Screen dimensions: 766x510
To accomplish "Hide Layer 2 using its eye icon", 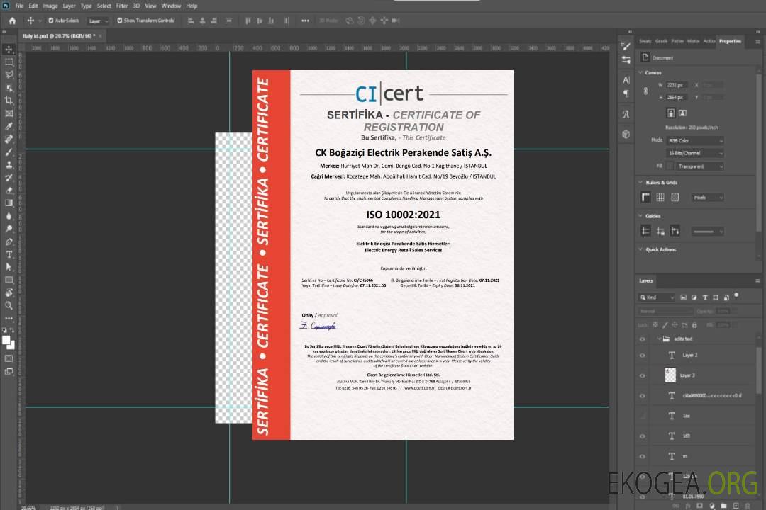I will click(x=643, y=356).
